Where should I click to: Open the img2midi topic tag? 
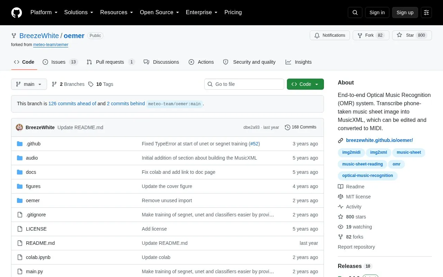[351, 152]
